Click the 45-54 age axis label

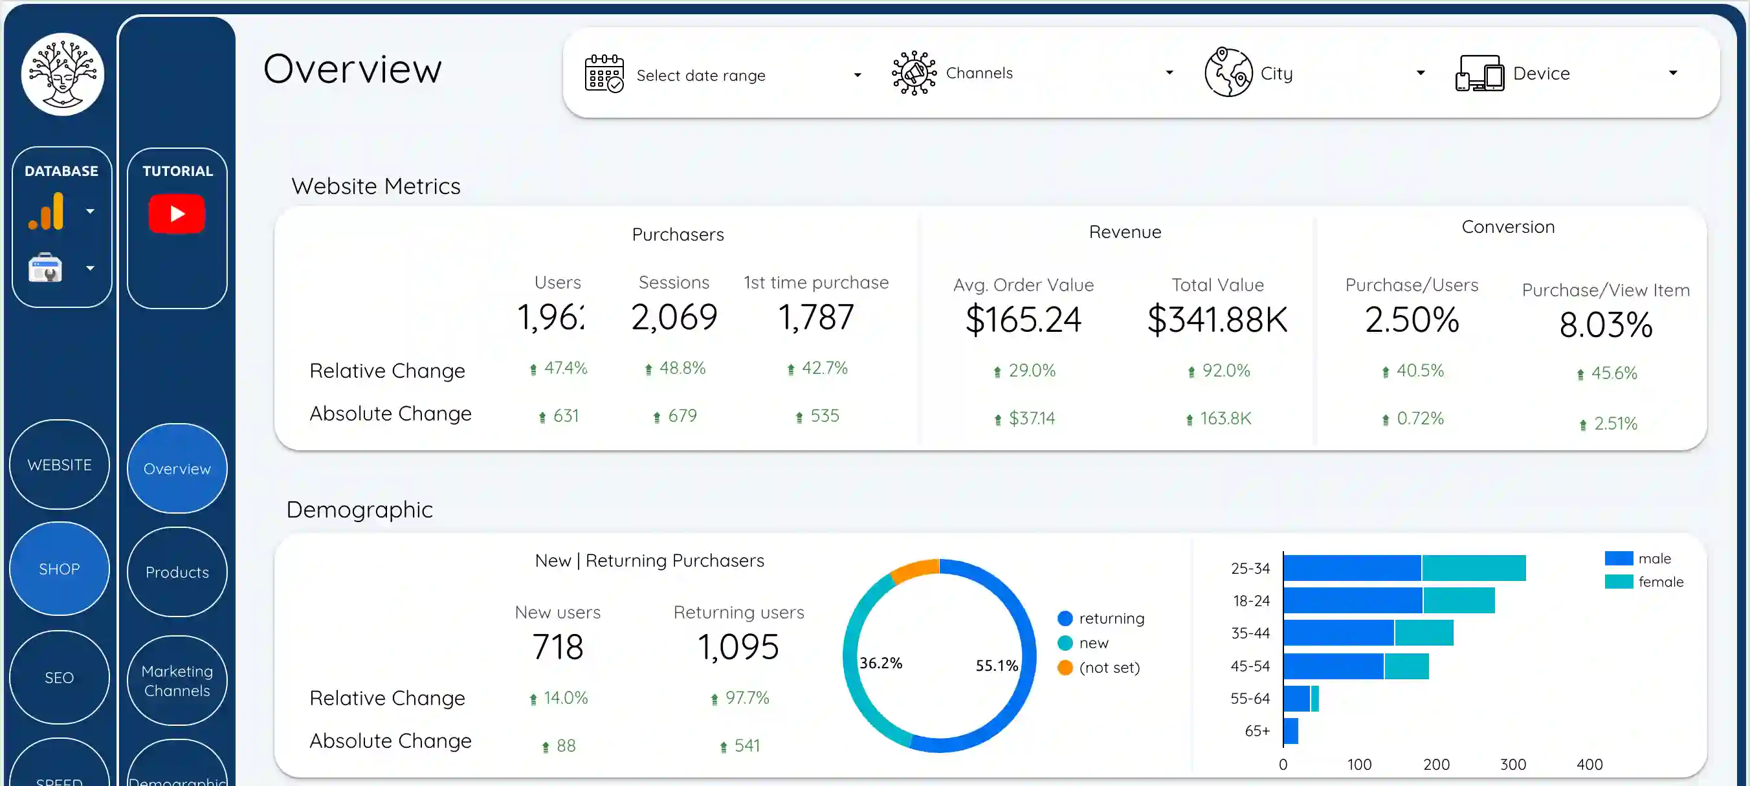[1250, 666]
